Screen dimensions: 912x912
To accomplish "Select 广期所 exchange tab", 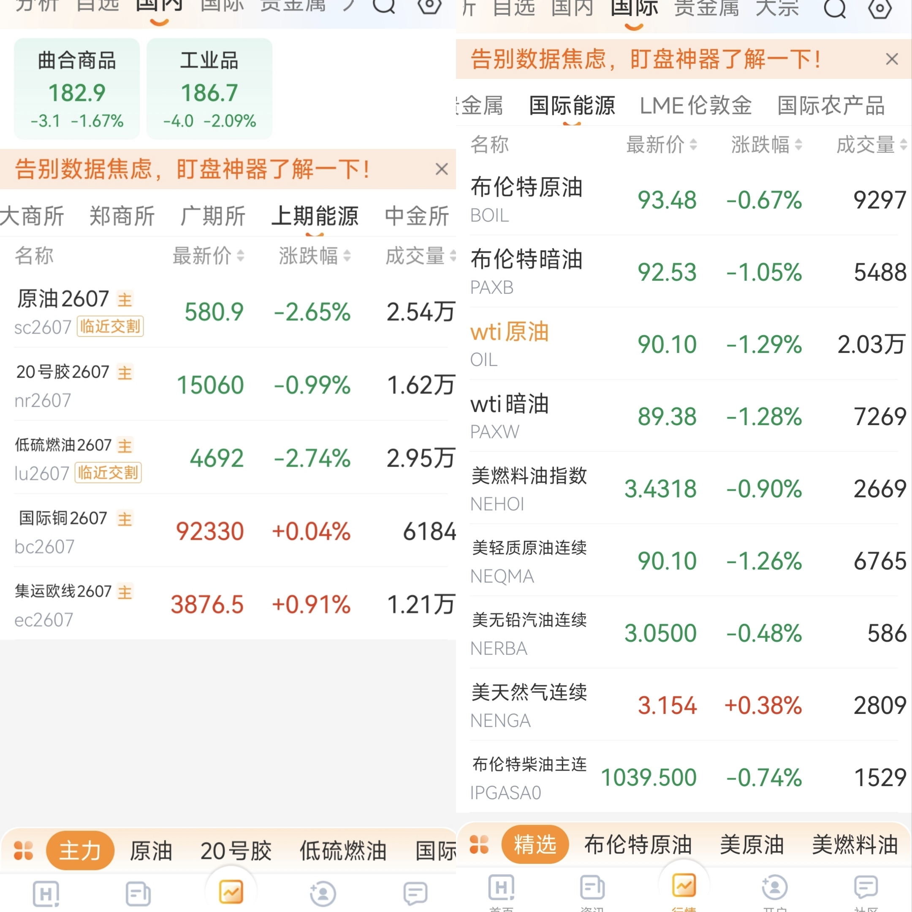I will click(x=212, y=216).
